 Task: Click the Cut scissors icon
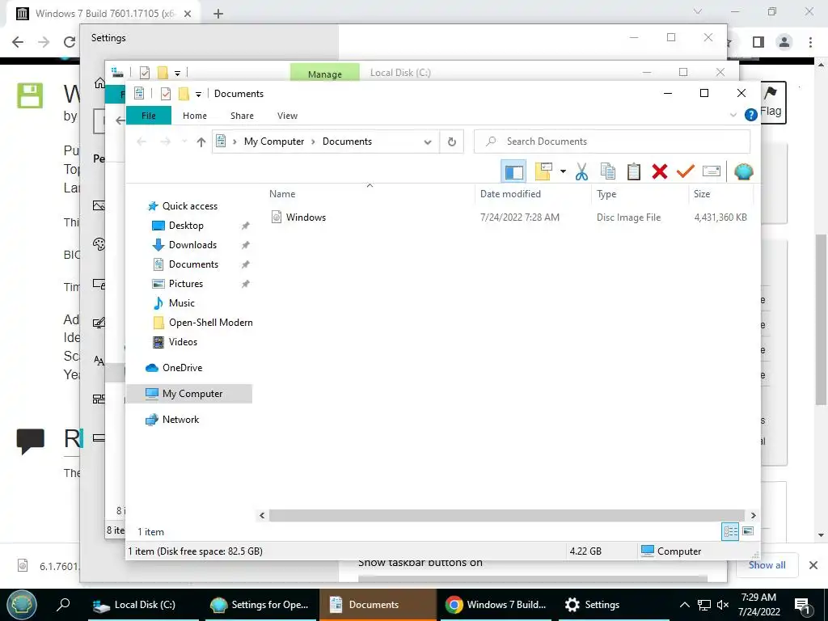tap(581, 171)
